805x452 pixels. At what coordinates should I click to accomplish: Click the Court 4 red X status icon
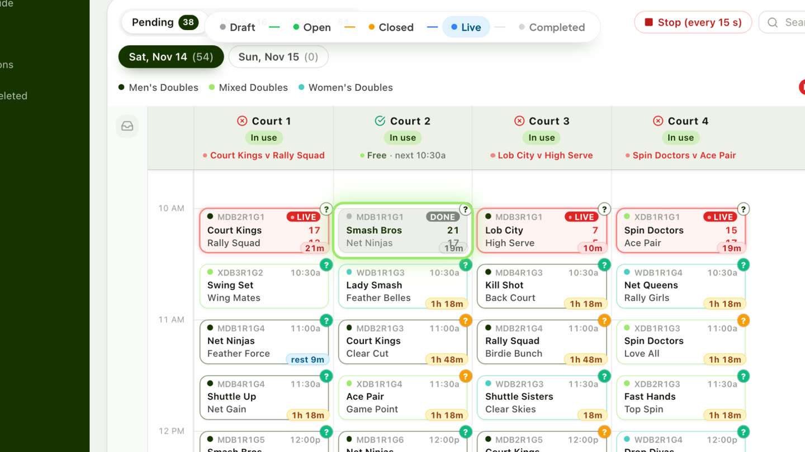[658, 121]
